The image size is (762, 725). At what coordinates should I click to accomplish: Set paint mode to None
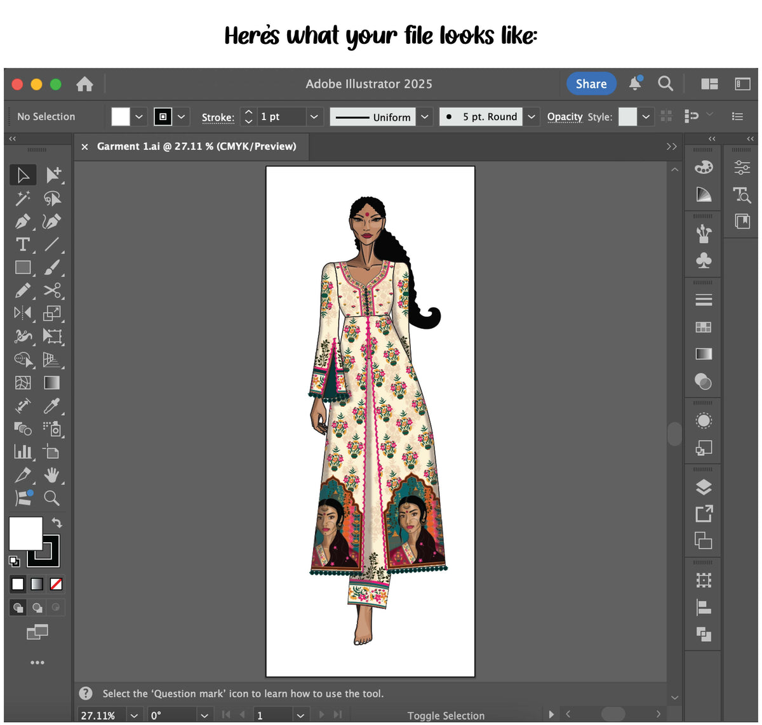tap(56, 584)
